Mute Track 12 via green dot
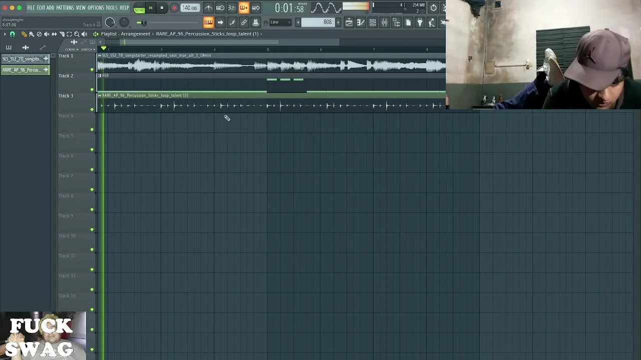Screen dimensions: 641x360 click(x=92, y=289)
